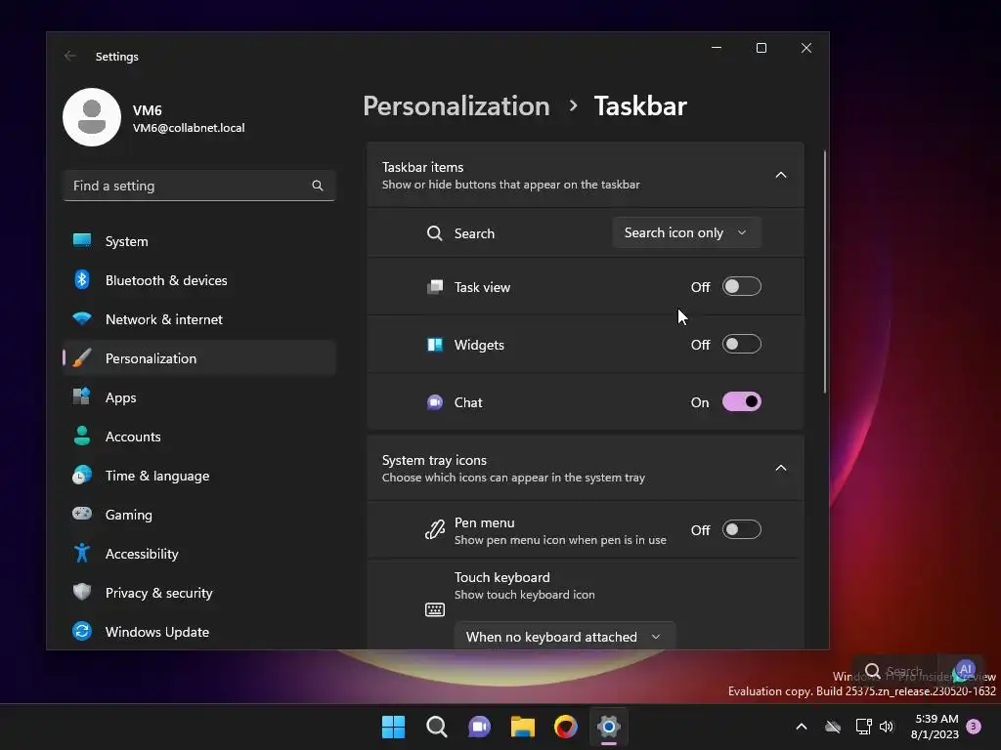This screenshot has width=1001, height=750.
Task: Click the magnifier icon in Find a setting
Action: (x=318, y=186)
